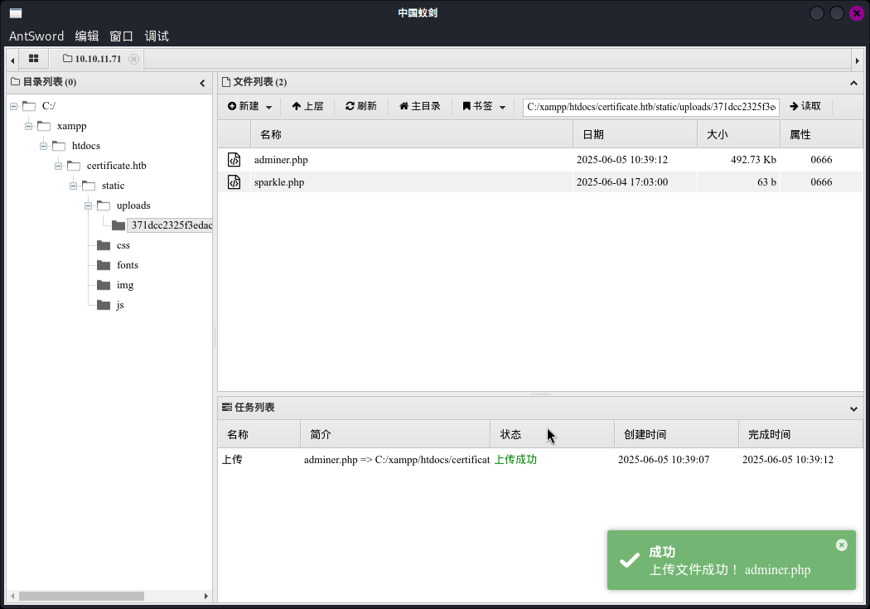Open the AntSword menu
Viewport: 870px width, 609px height.
pyautogui.click(x=36, y=36)
